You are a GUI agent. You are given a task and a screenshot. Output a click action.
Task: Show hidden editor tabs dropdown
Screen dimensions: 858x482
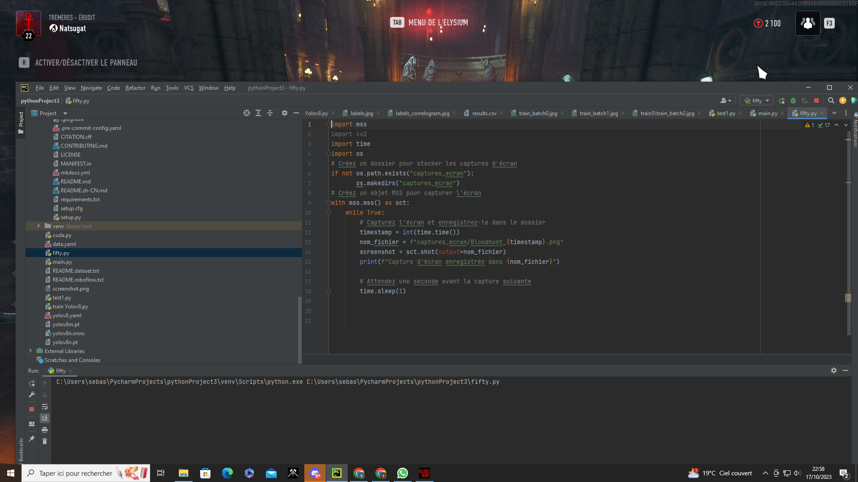834,113
